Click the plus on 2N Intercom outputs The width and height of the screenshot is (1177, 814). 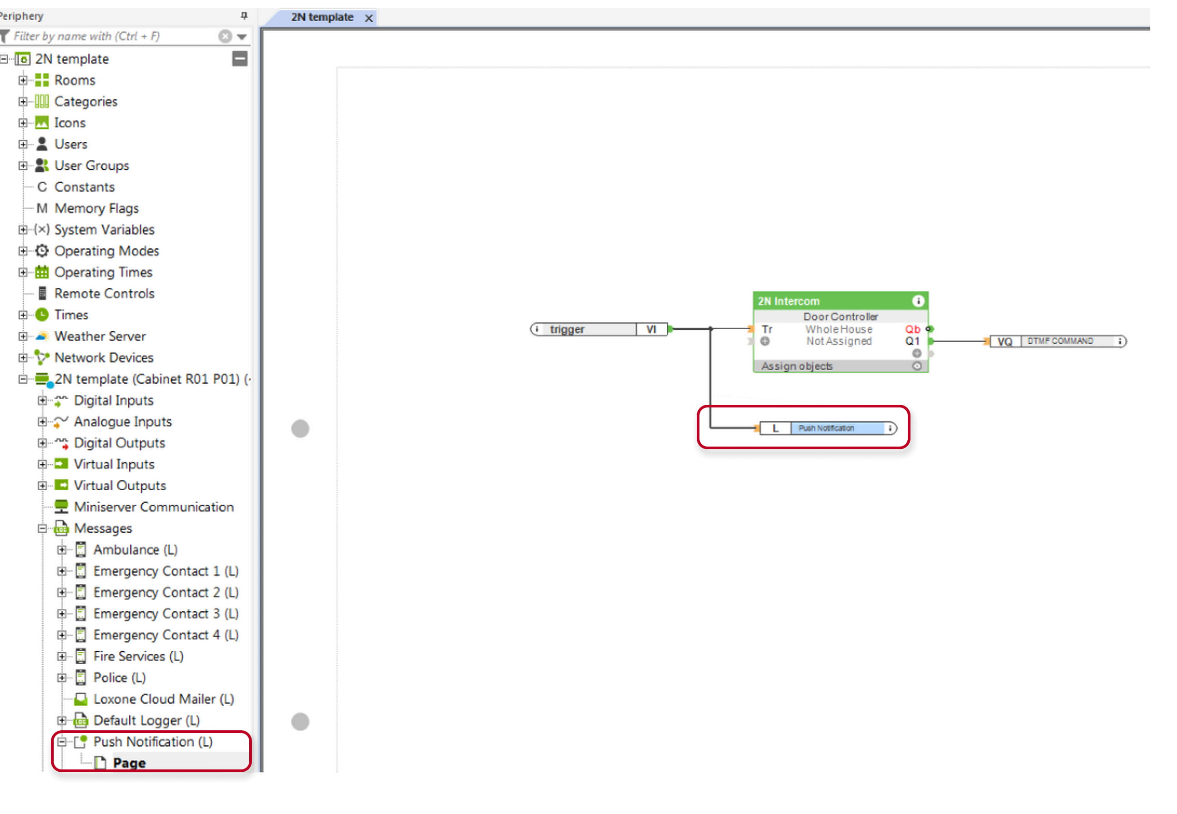click(x=916, y=353)
